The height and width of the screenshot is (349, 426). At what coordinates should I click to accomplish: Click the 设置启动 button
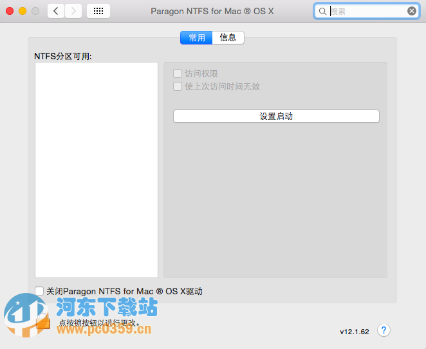(x=276, y=117)
